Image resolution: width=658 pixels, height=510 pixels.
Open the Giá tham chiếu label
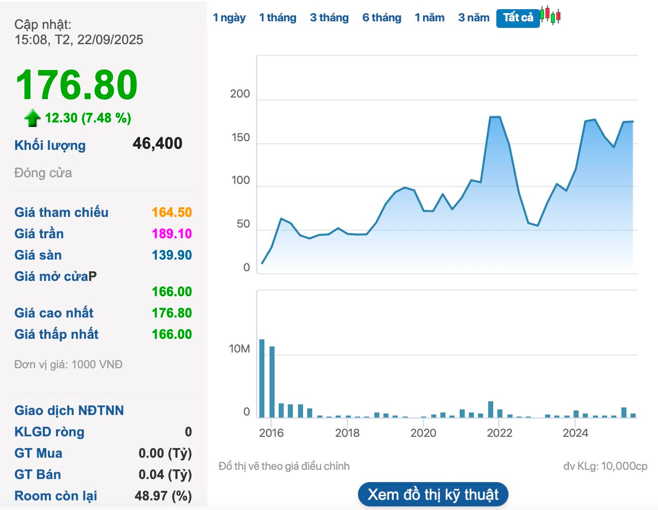coord(61,212)
